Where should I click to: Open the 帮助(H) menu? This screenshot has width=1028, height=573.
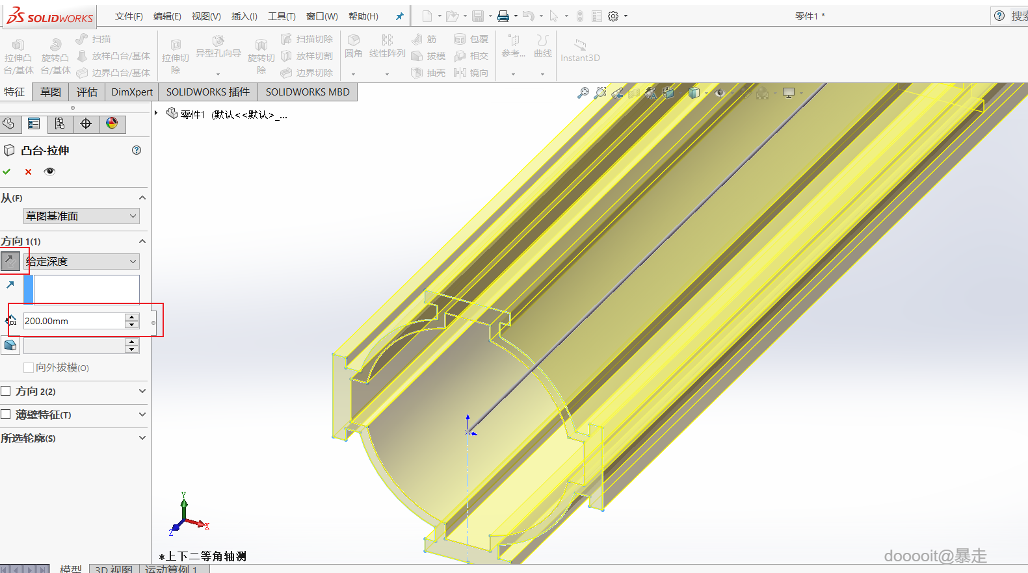click(x=363, y=16)
